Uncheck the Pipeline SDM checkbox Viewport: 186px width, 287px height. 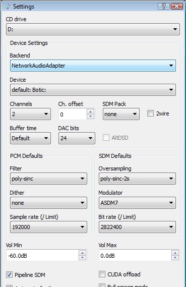(x=9, y=275)
